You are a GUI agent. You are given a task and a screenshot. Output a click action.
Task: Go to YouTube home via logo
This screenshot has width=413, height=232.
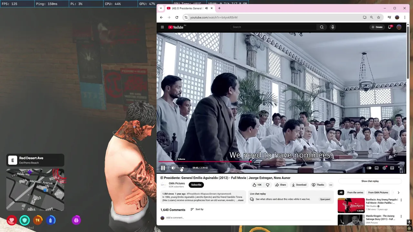click(176, 27)
